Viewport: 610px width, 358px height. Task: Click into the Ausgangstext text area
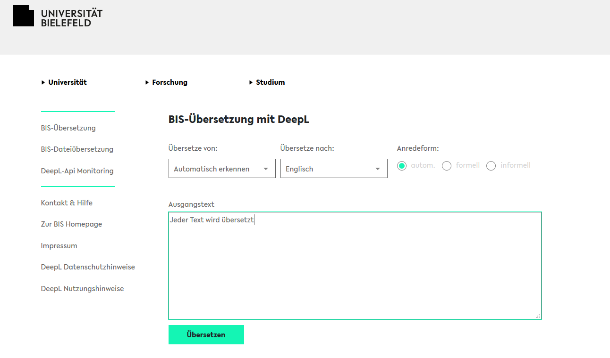pos(355,266)
